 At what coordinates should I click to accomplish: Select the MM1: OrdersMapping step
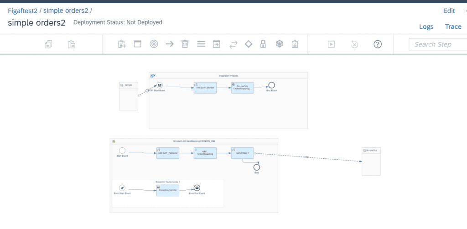tap(205, 153)
